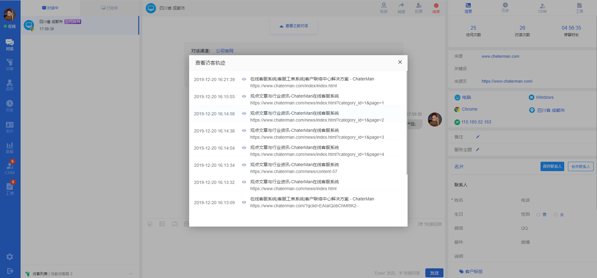Open the emoji picker in chat toolbar
This screenshot has width=597, height=278.
coord(150,224)
